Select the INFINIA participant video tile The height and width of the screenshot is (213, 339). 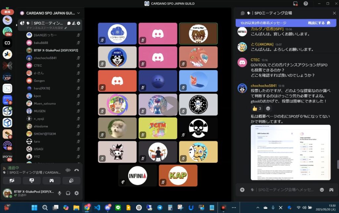137,176
